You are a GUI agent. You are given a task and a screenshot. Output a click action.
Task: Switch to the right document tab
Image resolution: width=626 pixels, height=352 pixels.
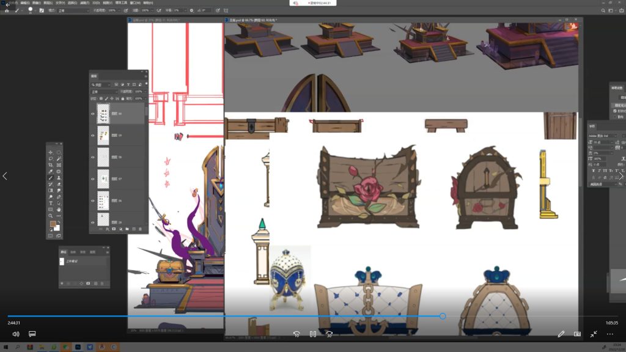[251, 20]
